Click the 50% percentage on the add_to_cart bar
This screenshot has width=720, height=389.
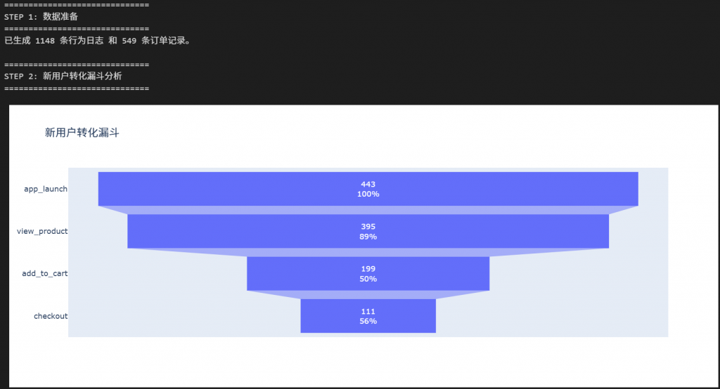coord(368,279)
